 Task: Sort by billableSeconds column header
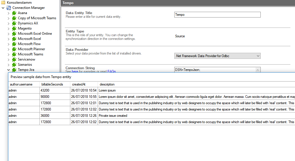(x=52, y=84)
